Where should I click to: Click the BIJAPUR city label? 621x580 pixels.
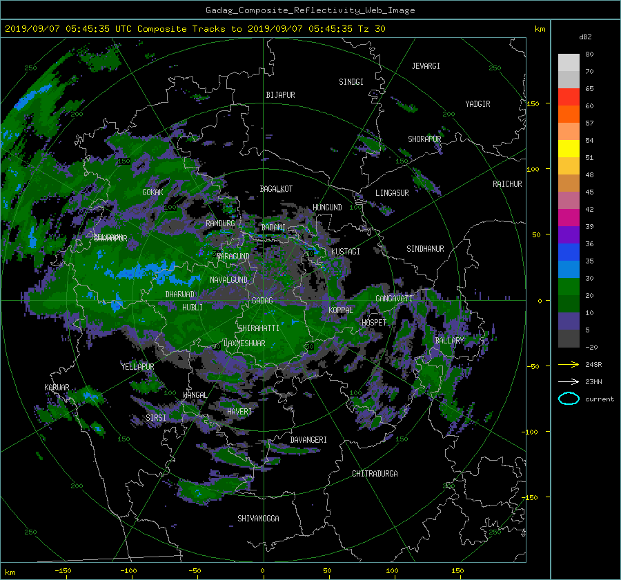tap(280, 95)
